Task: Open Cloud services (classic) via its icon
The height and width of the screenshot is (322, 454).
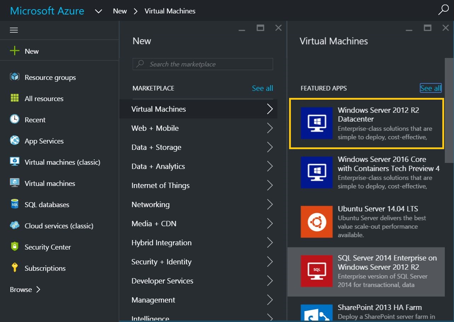Action: 14,226
